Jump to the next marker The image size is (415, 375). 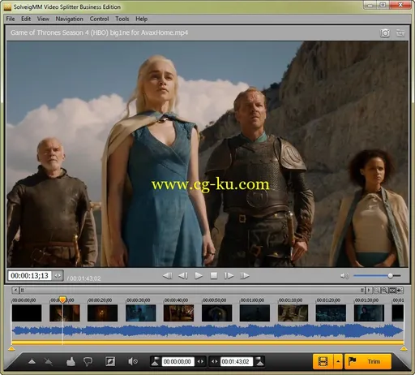tap(245, 276)
